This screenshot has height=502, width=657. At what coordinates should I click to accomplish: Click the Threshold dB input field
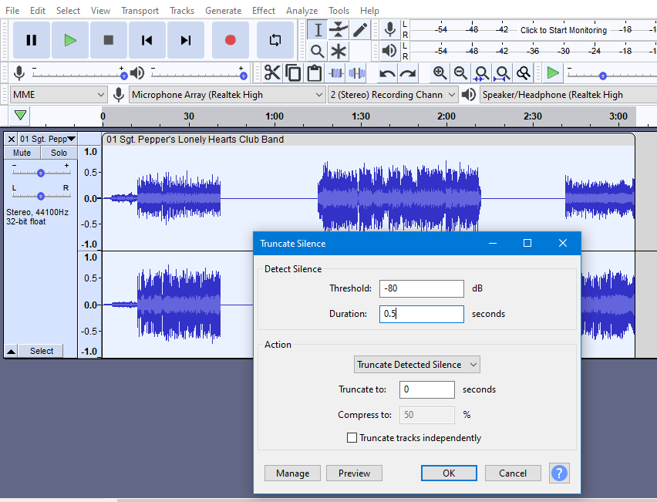click(422, 288)
